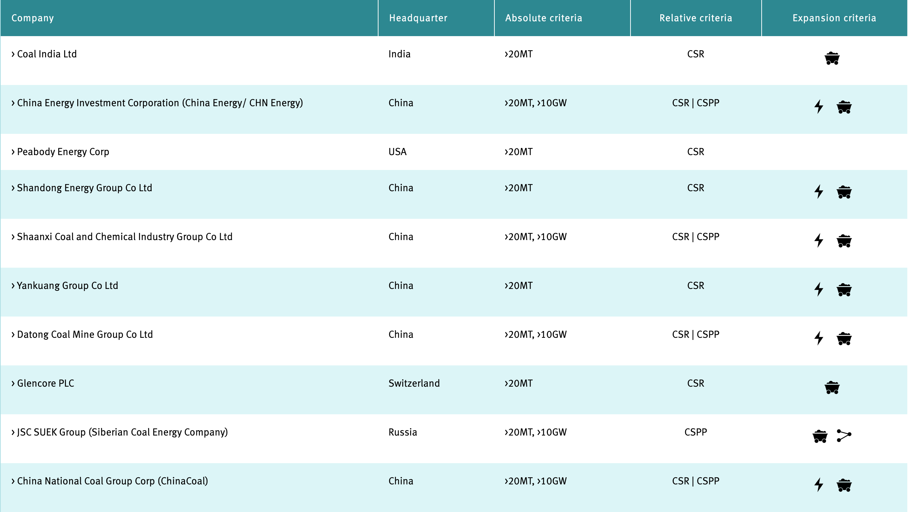Select the coal cart icon for Coal India Ltd
The height and width of the screenshot is (512, 908).
tap(832, 59)
